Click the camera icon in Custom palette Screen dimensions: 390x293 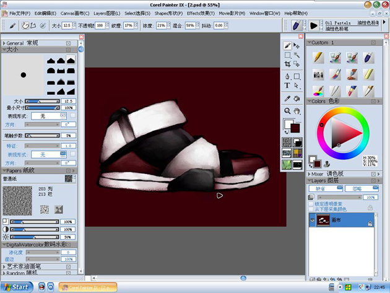(318, 75)
